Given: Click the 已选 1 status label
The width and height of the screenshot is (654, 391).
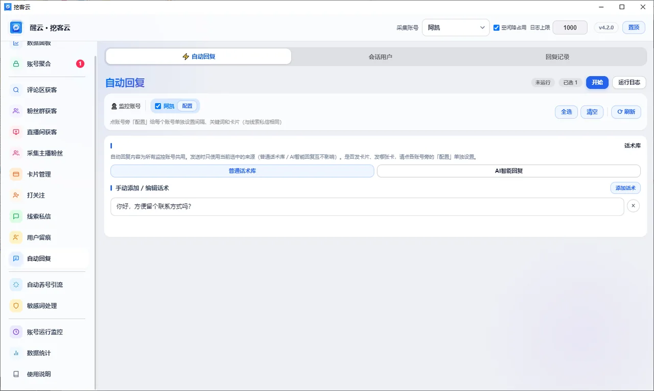Looking at the screenshot, I should coord(570,83).
